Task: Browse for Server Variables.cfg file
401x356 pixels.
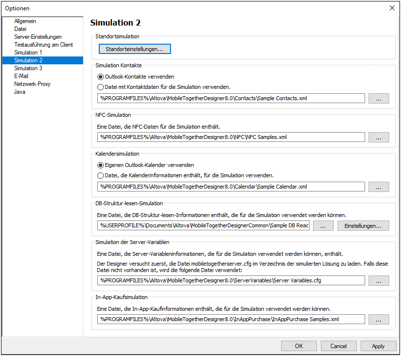Action: point(378,280)
